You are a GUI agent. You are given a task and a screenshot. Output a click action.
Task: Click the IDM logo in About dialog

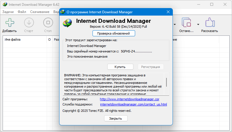[x=67, y=23]
